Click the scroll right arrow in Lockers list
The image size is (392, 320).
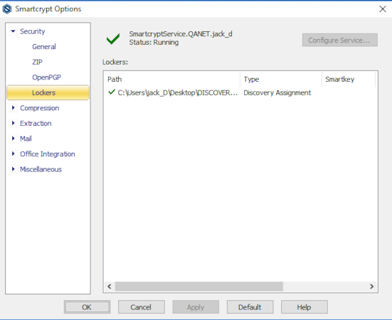pos(371,287)
